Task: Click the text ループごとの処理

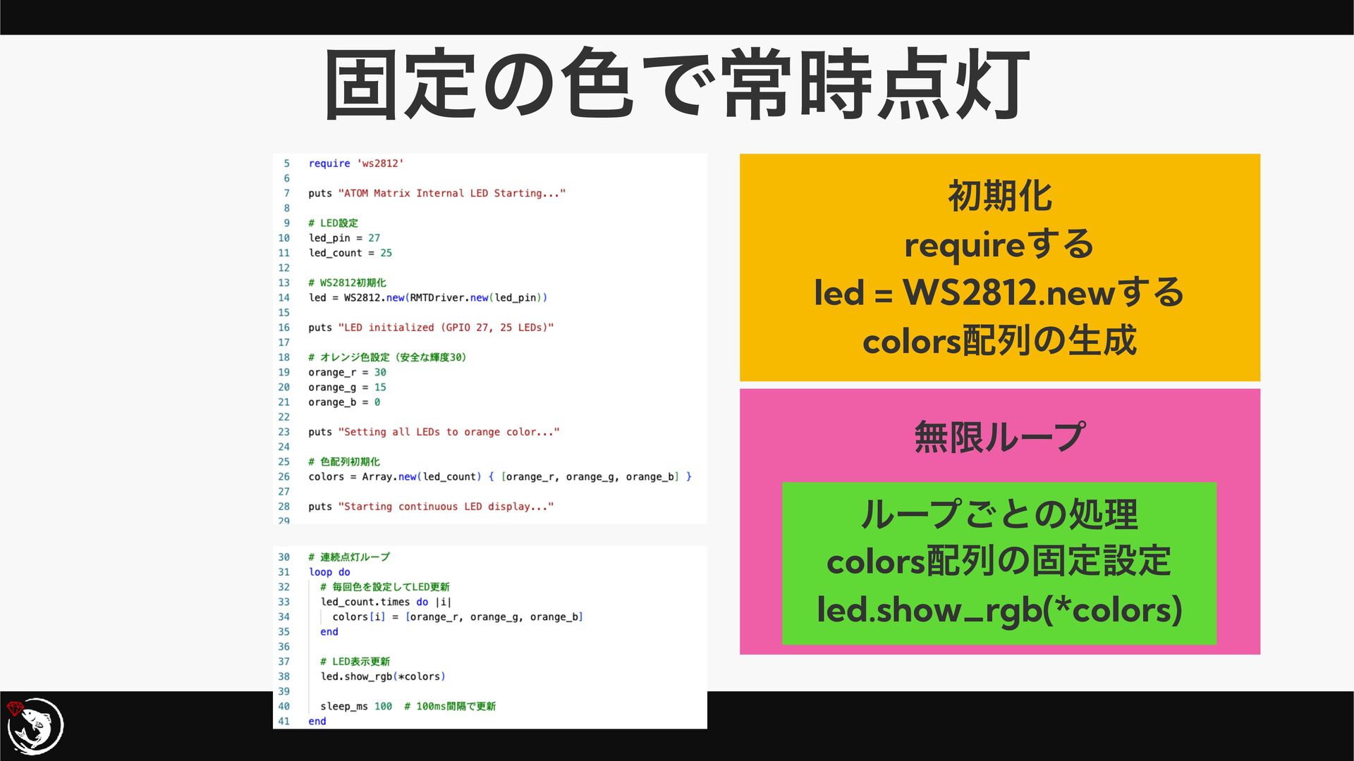Action: click(999, 514)
